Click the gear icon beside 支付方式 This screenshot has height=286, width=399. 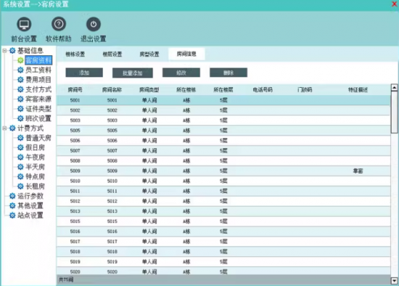pos(20,89)
